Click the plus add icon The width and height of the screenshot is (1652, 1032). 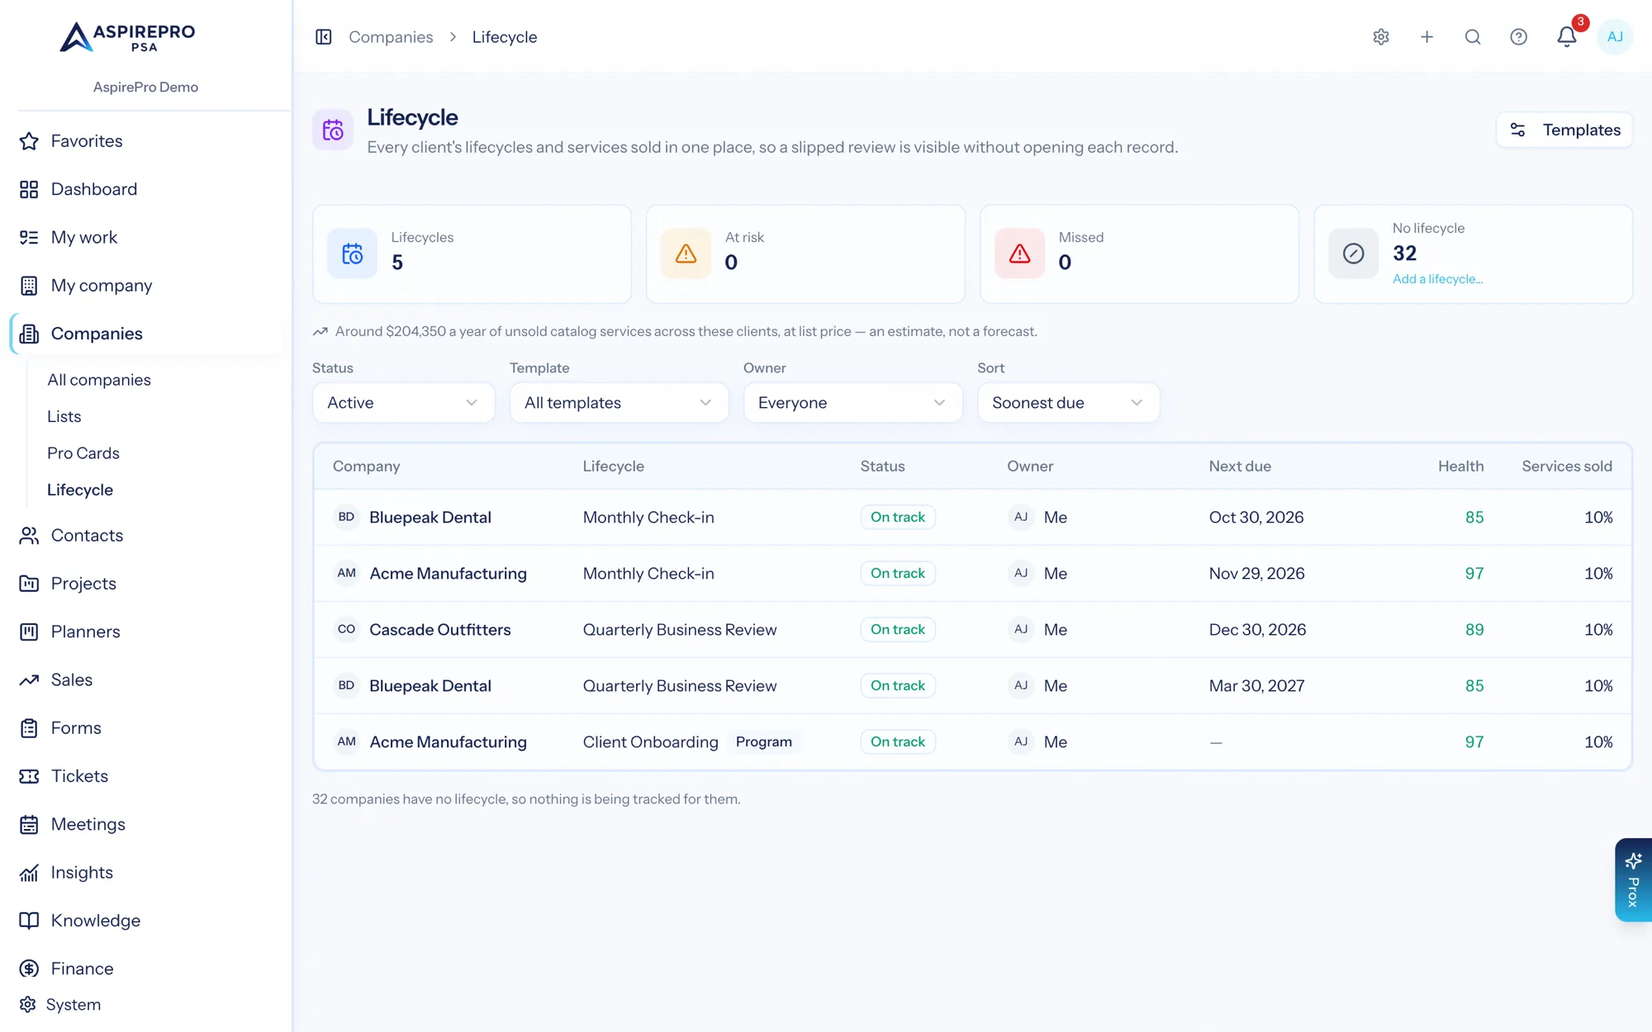click(x=1427, y=37)
